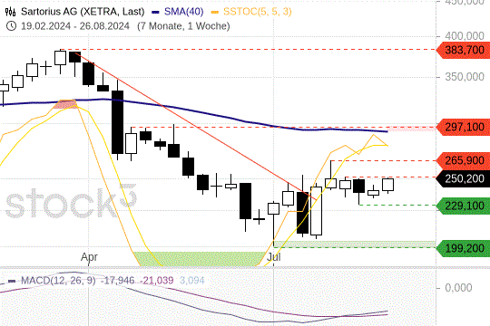490x326 pixels.
Task: Click the 350,000 axis label
Action: coord(465,77)
